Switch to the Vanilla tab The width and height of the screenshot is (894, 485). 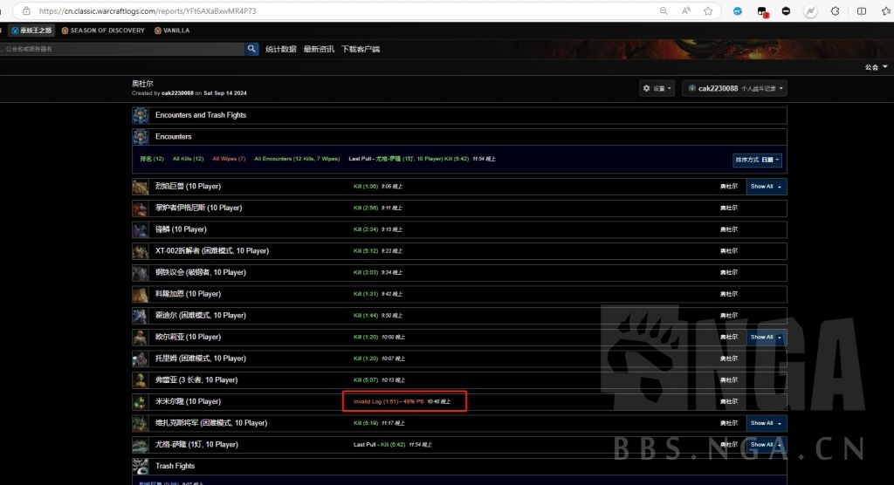point(172,31)
